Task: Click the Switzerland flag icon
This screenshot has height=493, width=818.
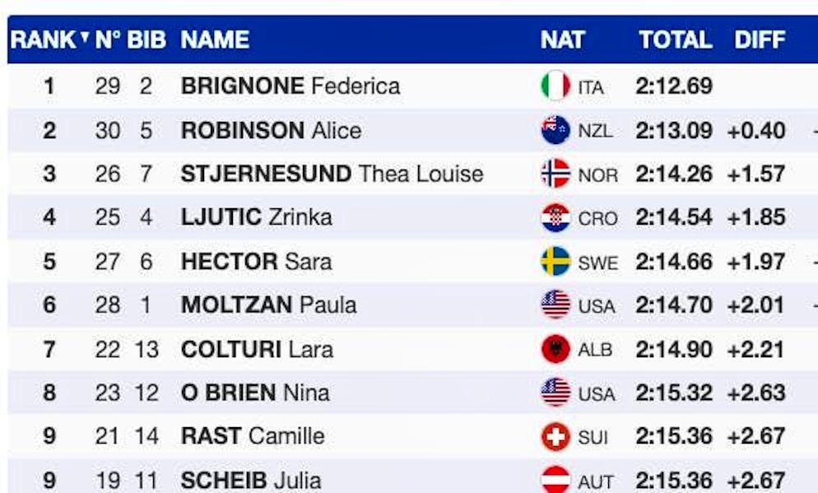Action: click(x=555, y=436)
